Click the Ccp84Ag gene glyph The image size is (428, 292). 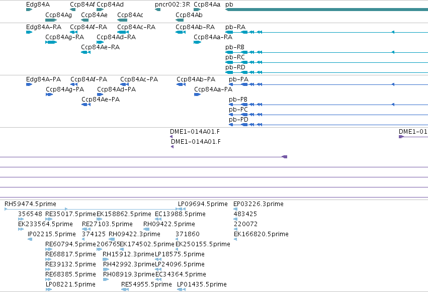(x=51, y=20)
